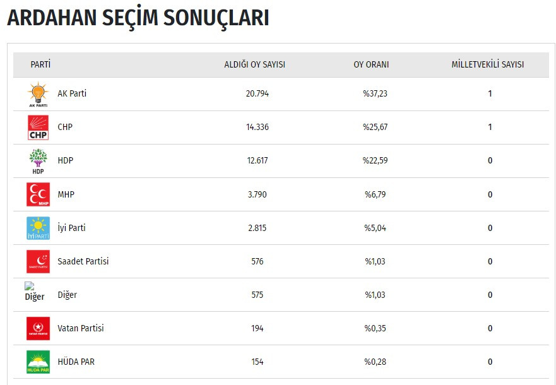Viewport: 556px width, 385px height.
Task: Click the OY ORANI column header
Action: [x=371, y=64]
